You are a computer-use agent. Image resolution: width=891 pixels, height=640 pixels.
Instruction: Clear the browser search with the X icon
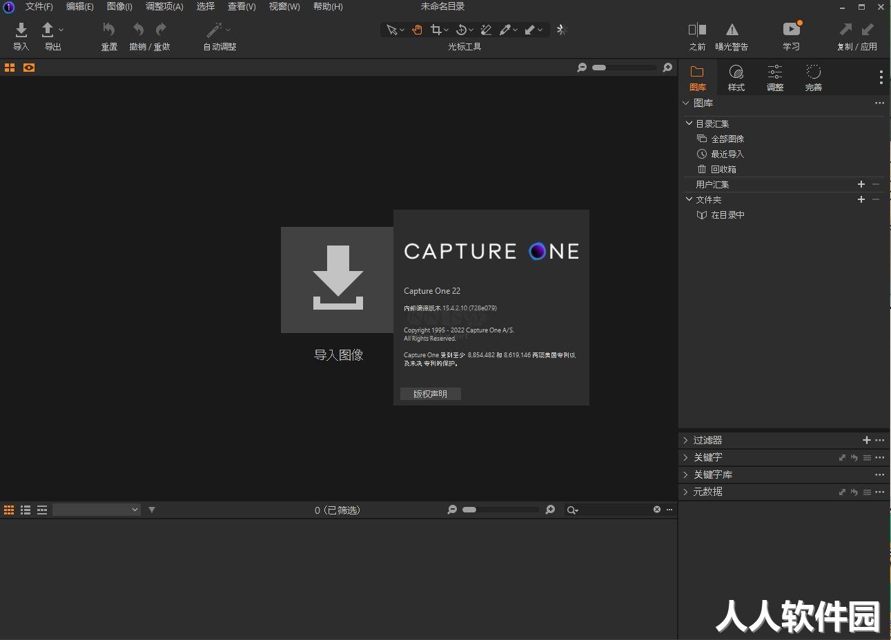click(657, 510)
